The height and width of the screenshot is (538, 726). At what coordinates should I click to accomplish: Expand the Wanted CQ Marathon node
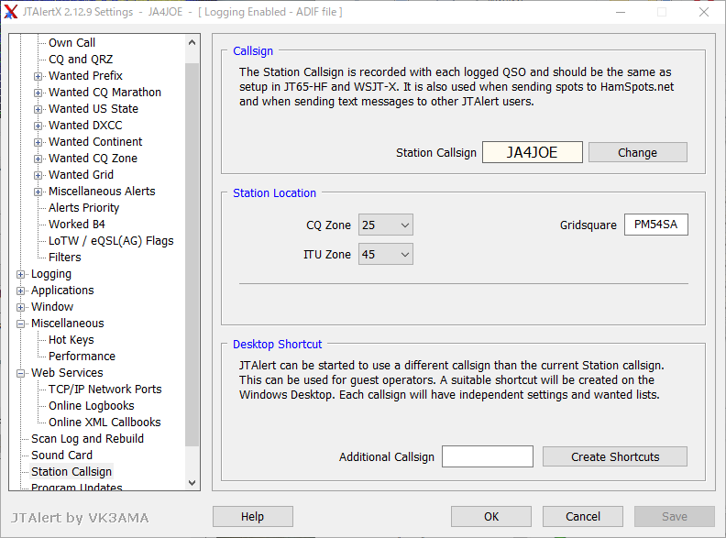pos(38,93)
